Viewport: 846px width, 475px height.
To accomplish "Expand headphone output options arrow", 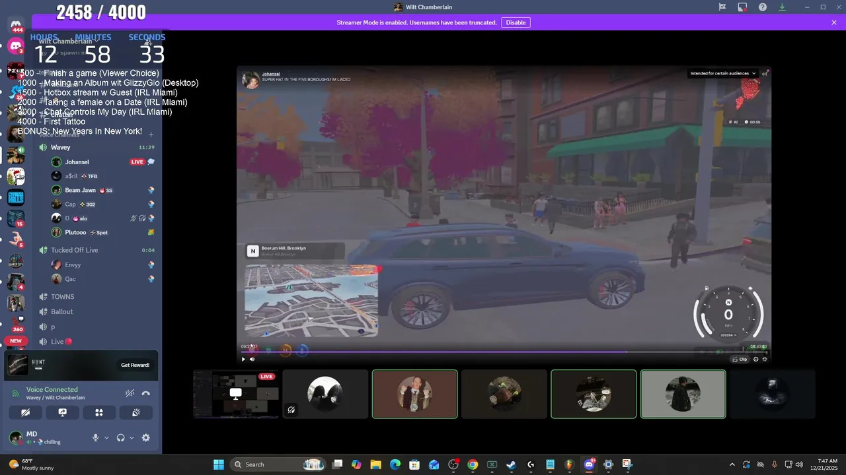I will 132,437.
